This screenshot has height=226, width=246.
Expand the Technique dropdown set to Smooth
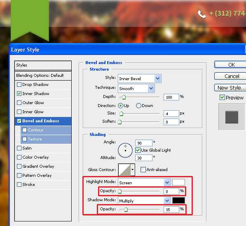[136, 88]
